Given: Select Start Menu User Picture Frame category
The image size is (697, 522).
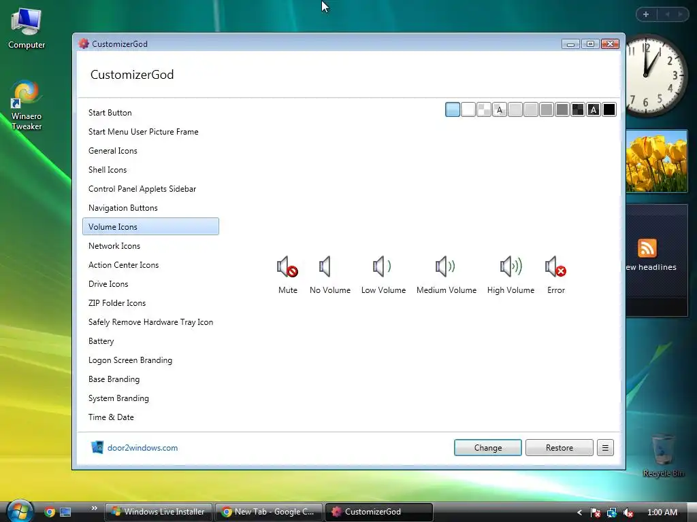Looking at the screenshot, I should point(150,132).
